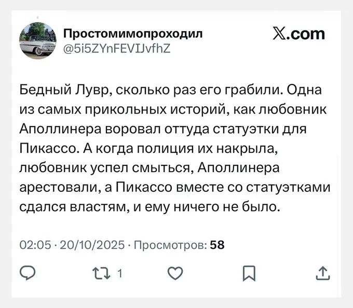The width and height of the screenshot is (353, 308).
Task: Click the X.com logo
Action: click(298, 35)
